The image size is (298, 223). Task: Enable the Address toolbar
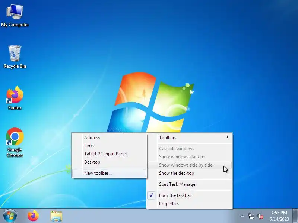pos(109,138)
